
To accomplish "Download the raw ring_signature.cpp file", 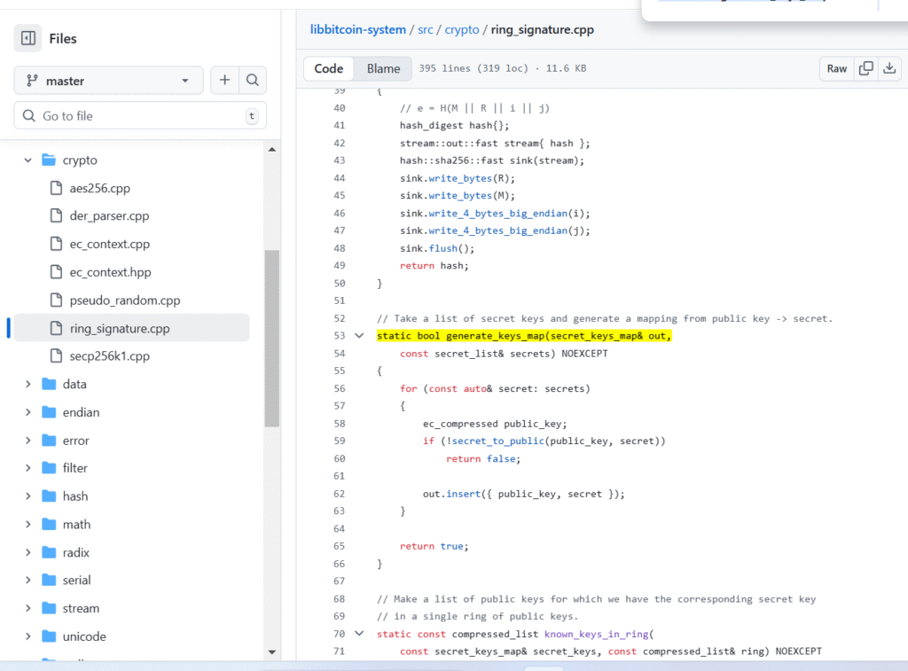I will [890, 67].
